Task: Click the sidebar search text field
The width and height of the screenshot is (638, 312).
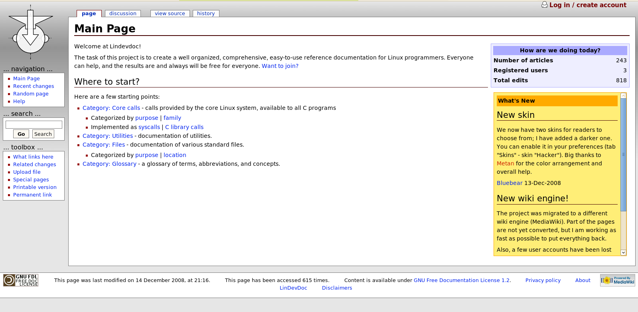Action: pos(34,125)
